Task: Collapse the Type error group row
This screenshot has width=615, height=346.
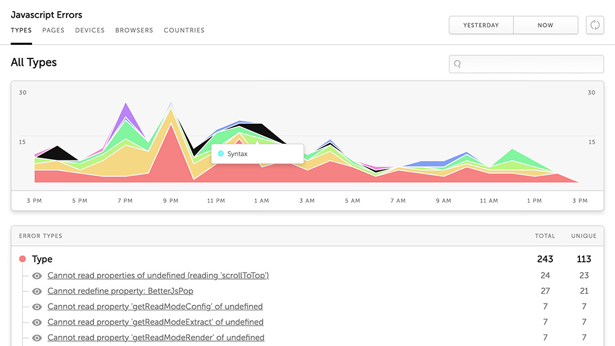Action: click(42, 259)
